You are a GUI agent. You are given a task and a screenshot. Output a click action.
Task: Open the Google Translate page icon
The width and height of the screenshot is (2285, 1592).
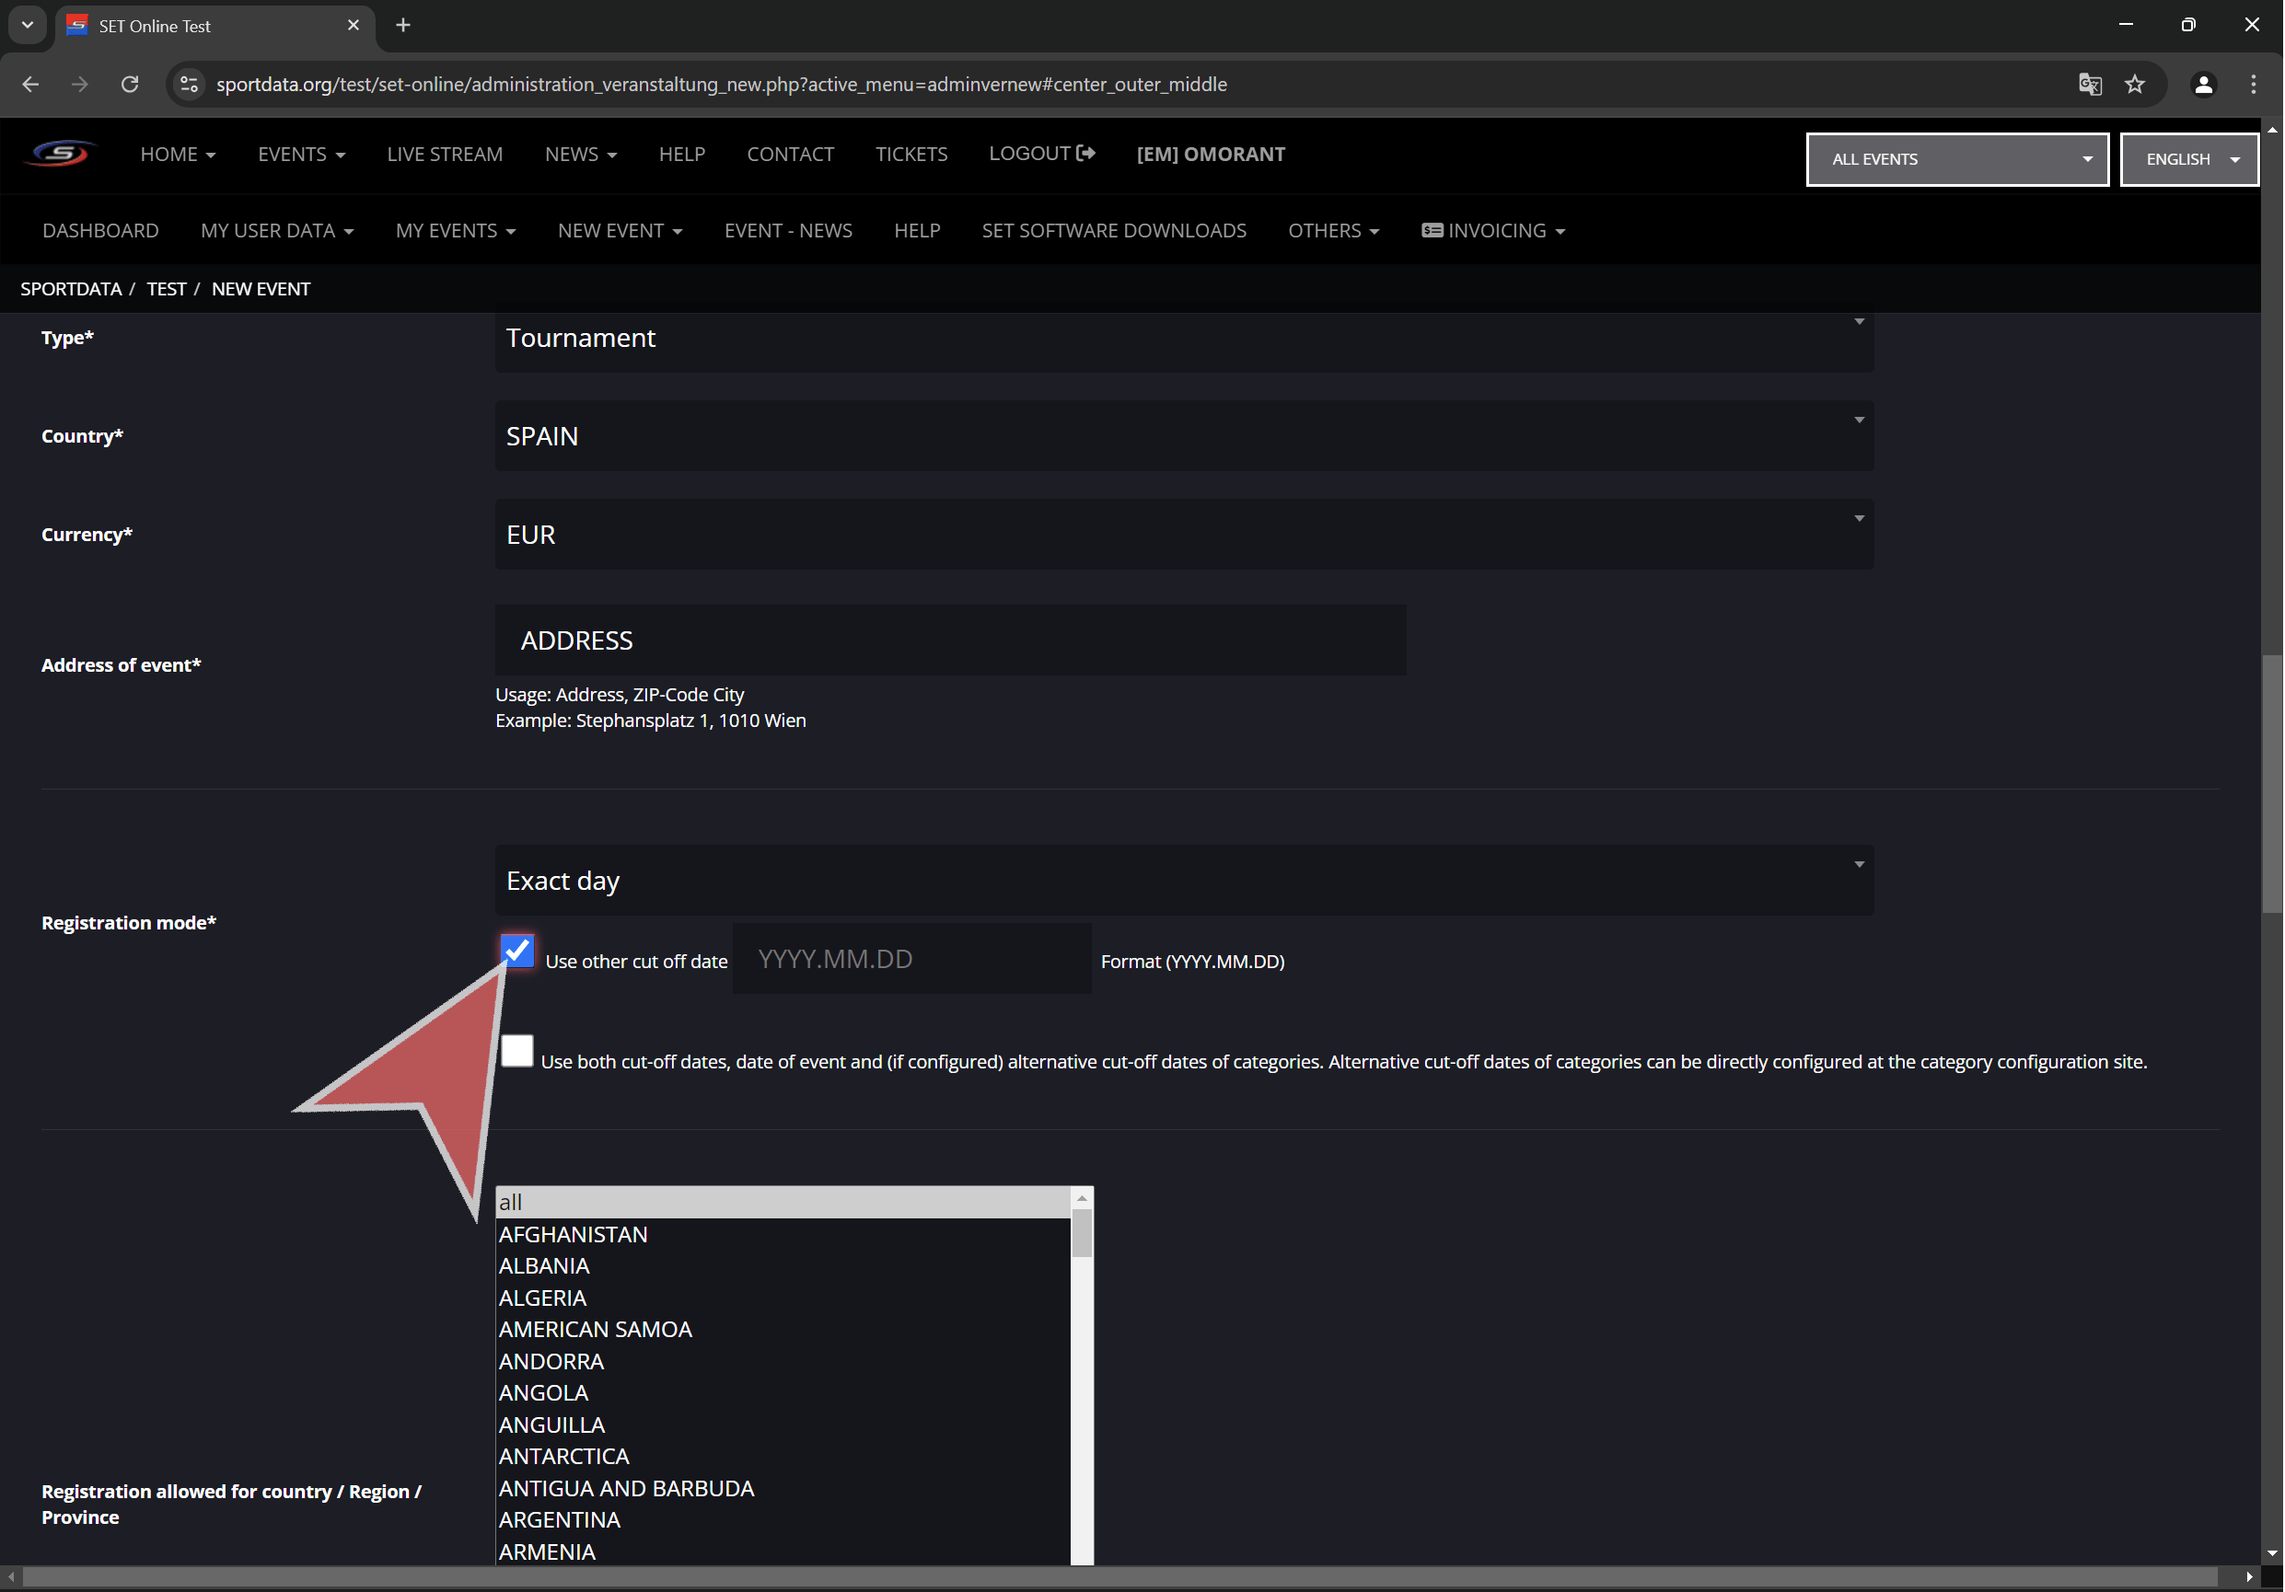(x=2089, y=85)
